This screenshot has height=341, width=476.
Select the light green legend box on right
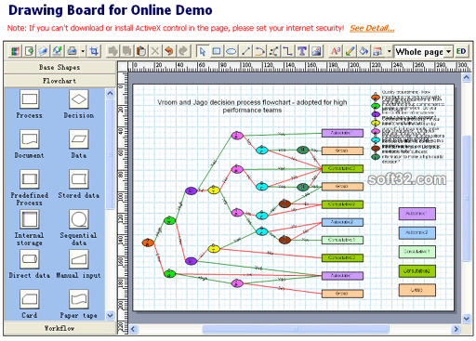pyautogui.click(x=416, y=252)
